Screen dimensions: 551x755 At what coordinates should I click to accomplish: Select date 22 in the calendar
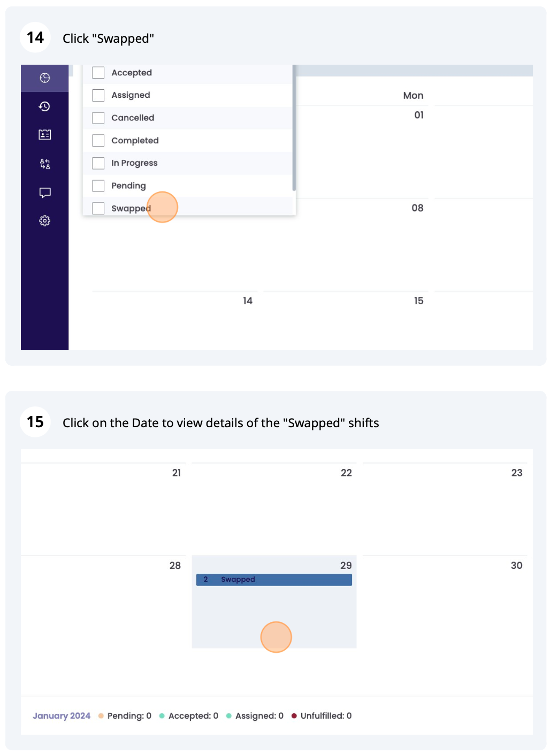pos(346,473)
